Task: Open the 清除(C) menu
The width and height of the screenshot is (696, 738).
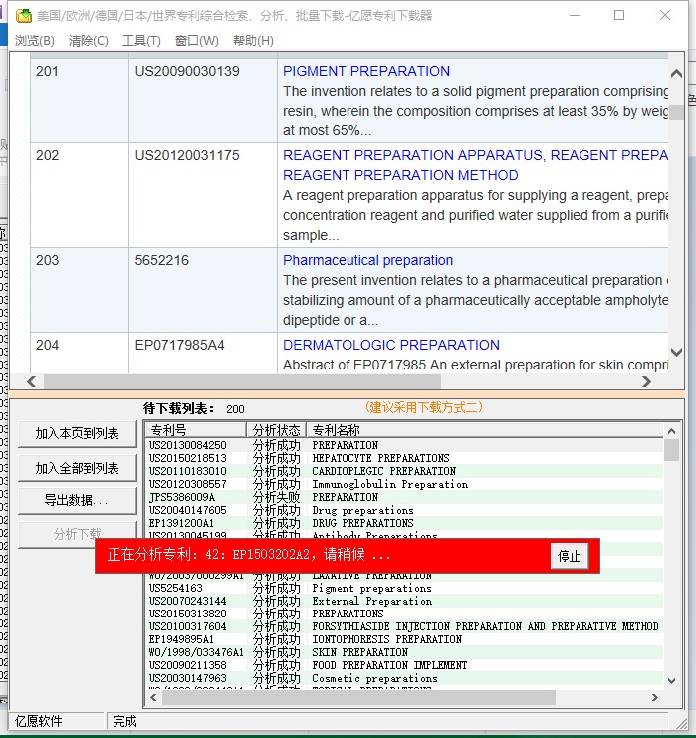Action: coord(88,41)
